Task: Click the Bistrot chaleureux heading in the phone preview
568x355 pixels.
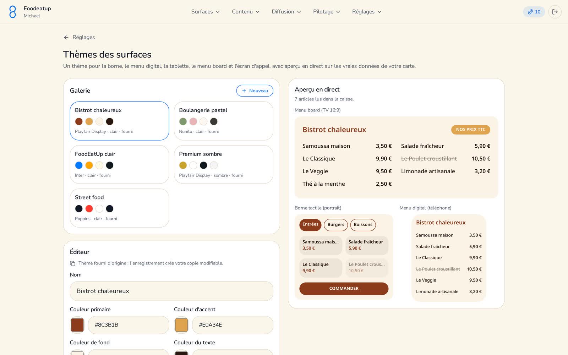Action: pyautogui.click(x=441, y=223)
